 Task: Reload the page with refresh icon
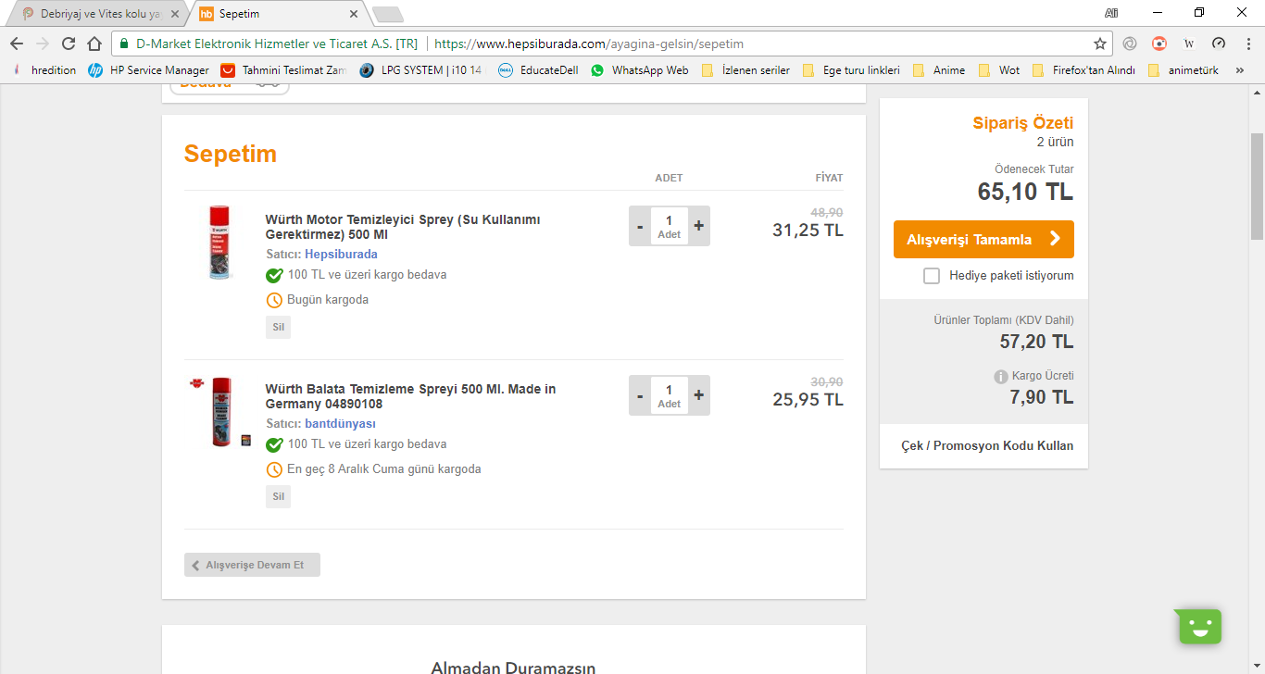[69, 44]
